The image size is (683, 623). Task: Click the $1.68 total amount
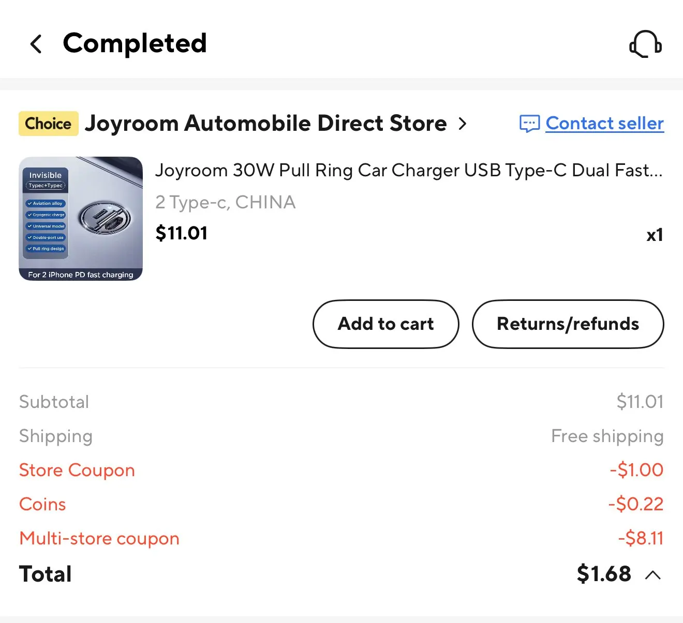click(x=604, y=574)
